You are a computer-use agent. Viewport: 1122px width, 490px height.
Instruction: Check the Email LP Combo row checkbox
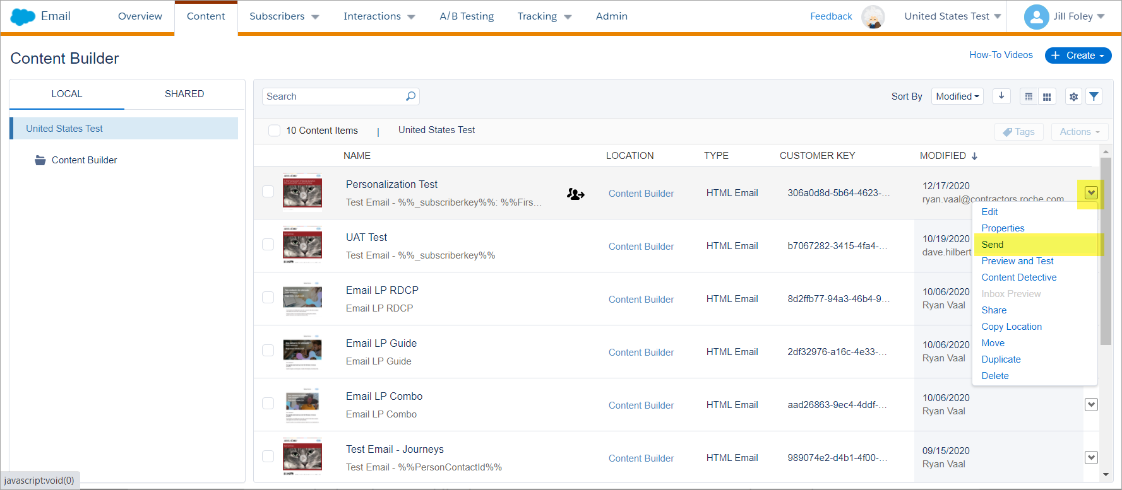[268, 403]
